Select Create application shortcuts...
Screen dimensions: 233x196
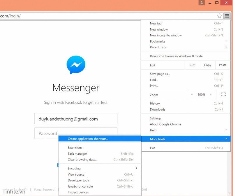(100, 139)
